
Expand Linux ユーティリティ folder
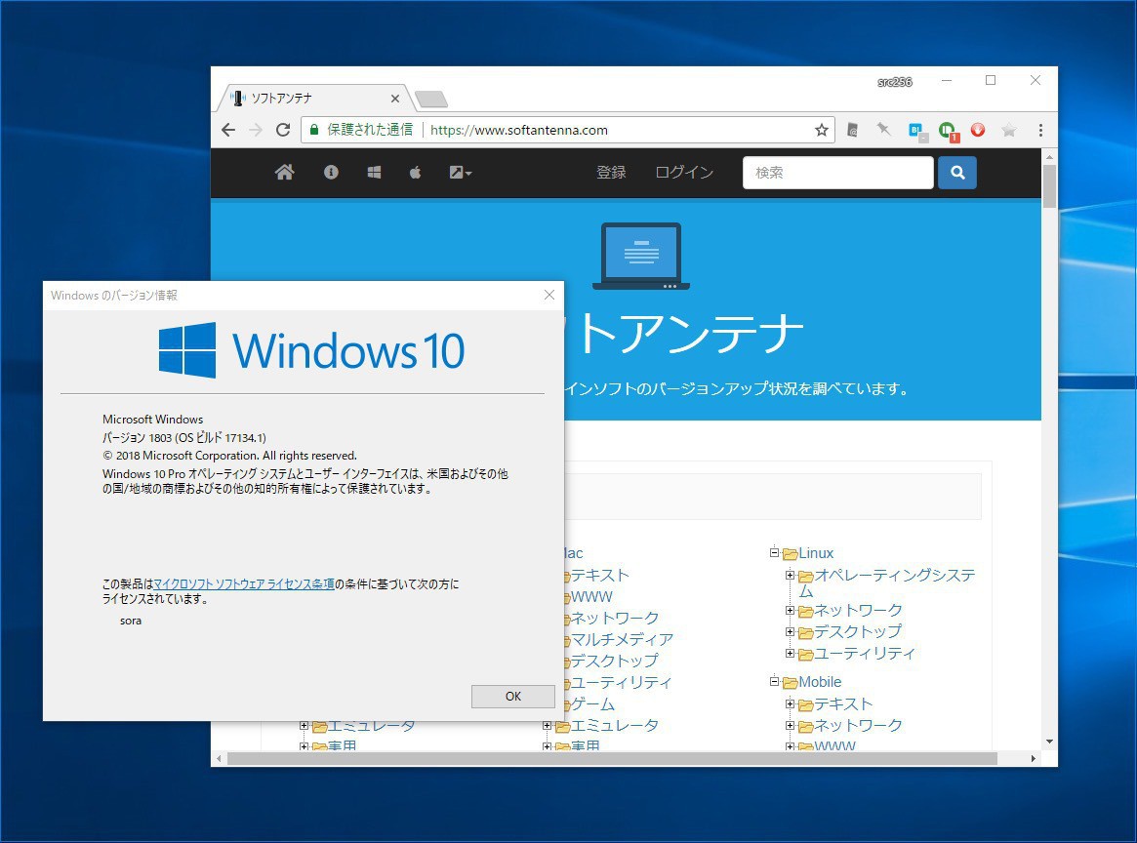click(790, 653)
